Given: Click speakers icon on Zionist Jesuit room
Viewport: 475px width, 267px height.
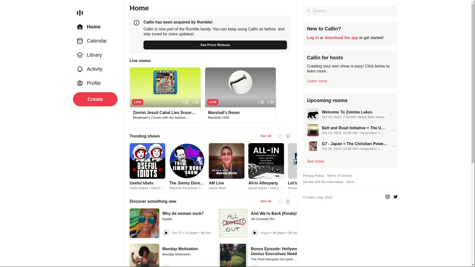Looking at the screenshot, I should click(x=197, y=102).
